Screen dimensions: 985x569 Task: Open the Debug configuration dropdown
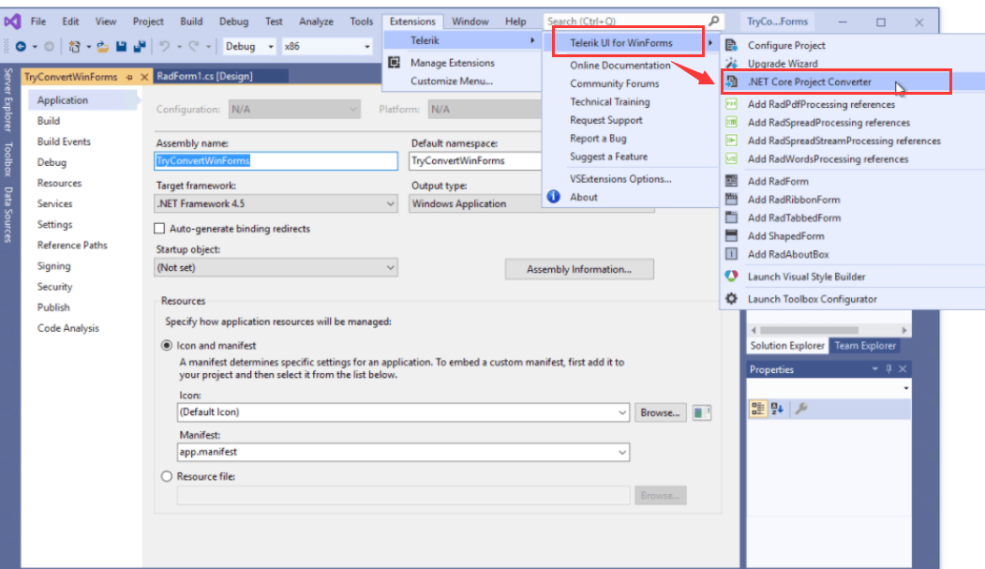(x=249, y=47)
